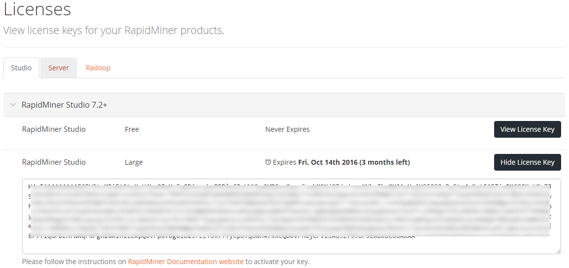Click inside the license key text area
This screenshot has height=268, width=569.
(x=291, y=245)
